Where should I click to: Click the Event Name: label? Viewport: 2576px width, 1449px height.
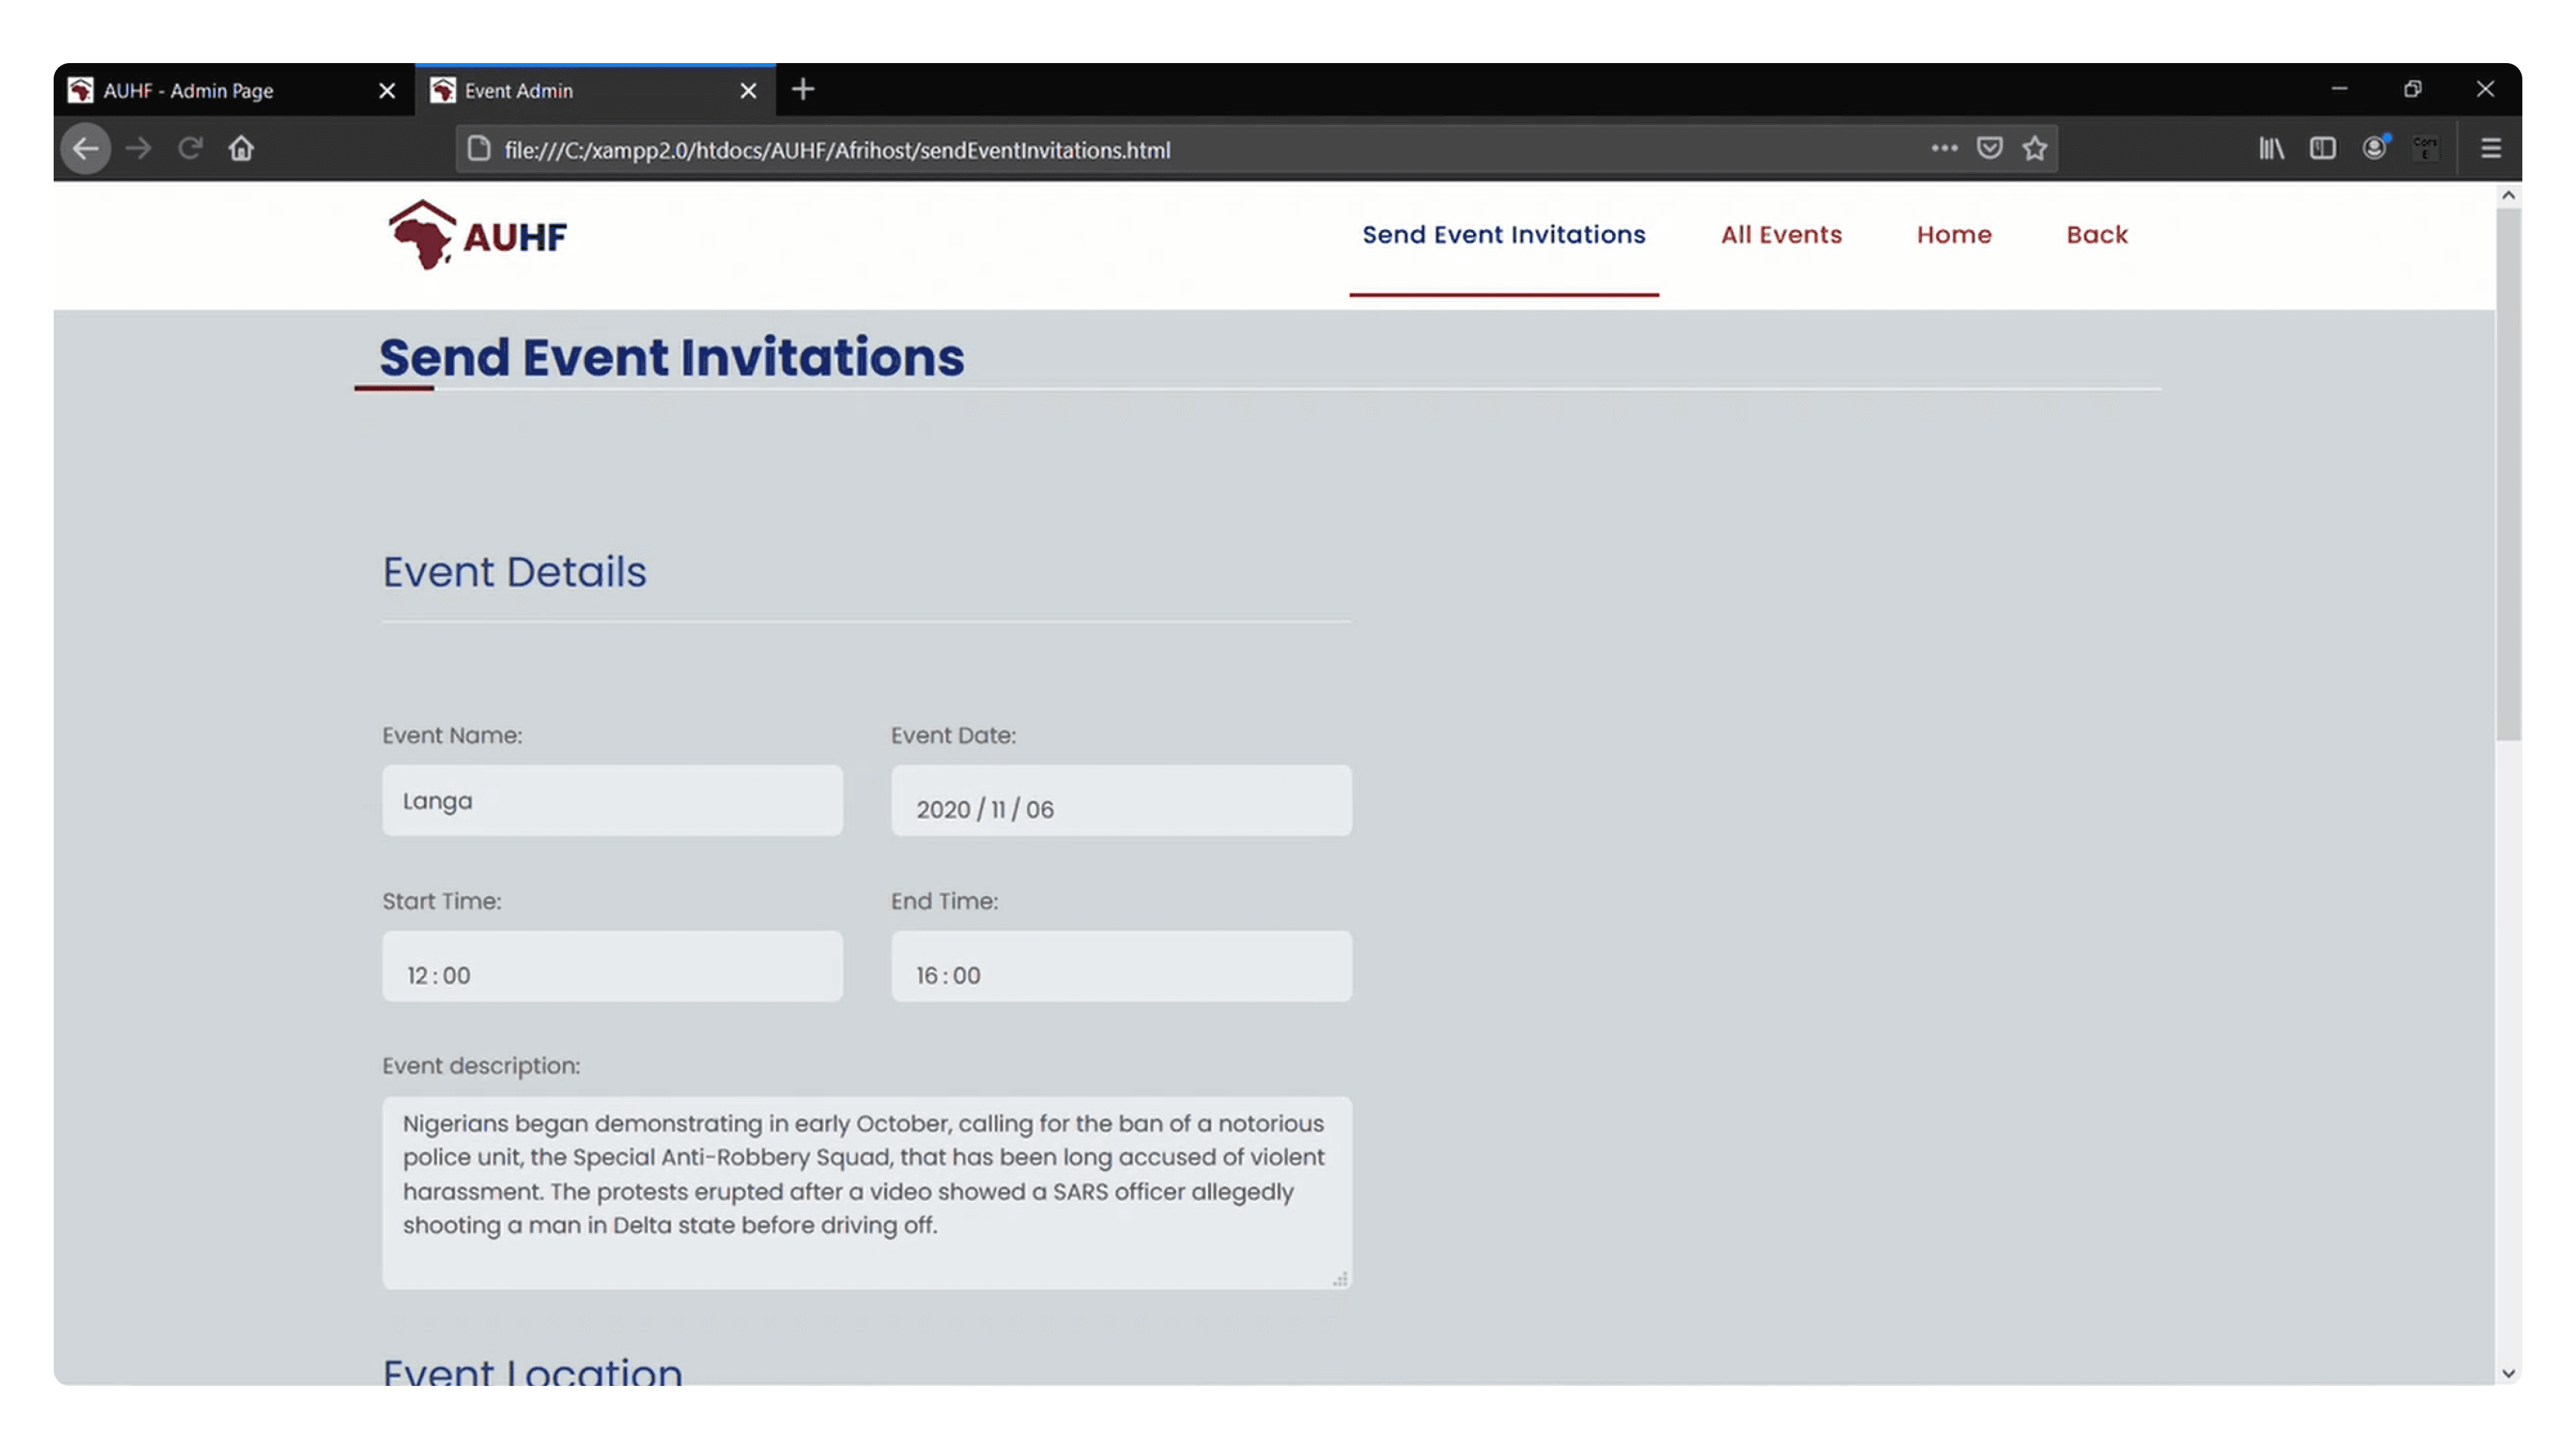click(452, 735)
